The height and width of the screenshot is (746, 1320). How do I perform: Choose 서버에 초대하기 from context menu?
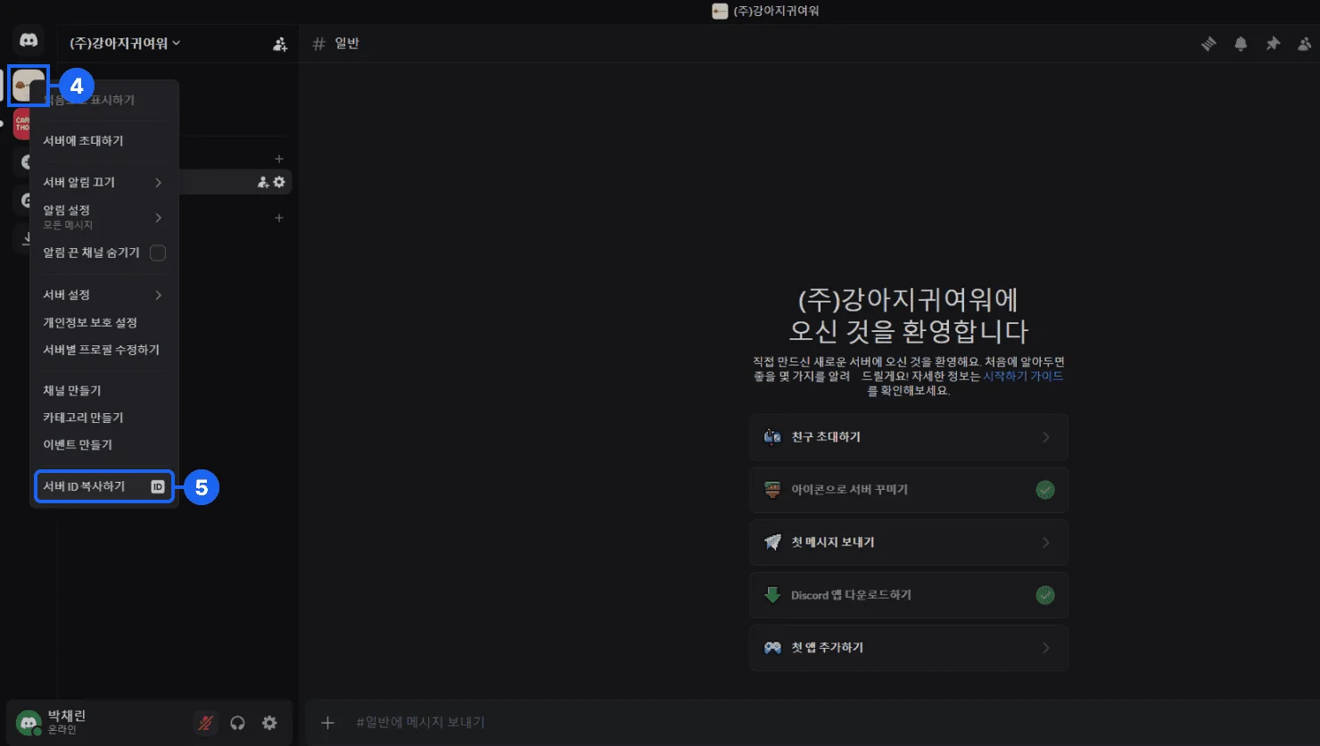[103, 141]
